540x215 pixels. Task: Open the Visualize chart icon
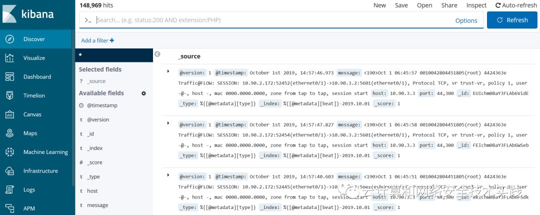tap(9, 58)
